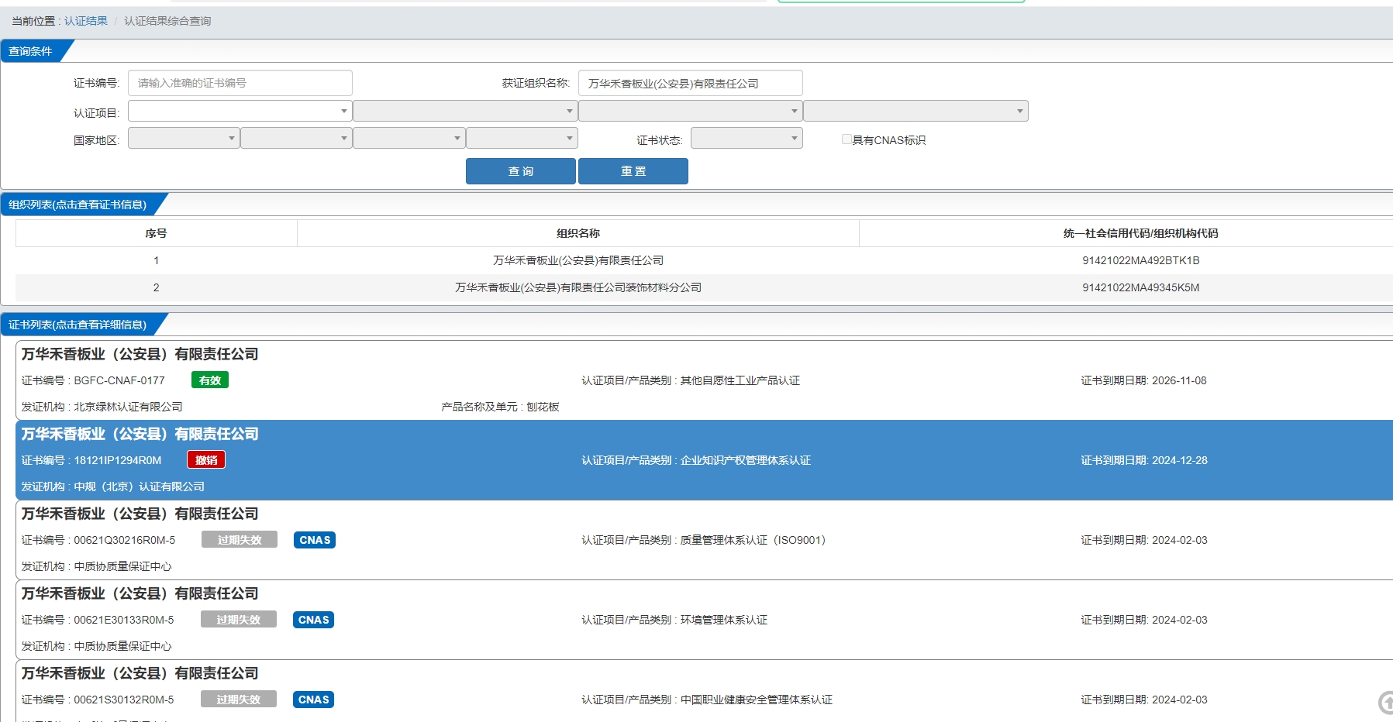
Task: Click 企业知识产权管理体系认证 category text
Action: (746, 460)
